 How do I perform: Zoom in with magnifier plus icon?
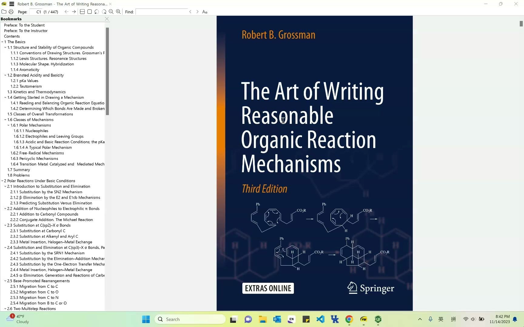click(x=118, y=12)
